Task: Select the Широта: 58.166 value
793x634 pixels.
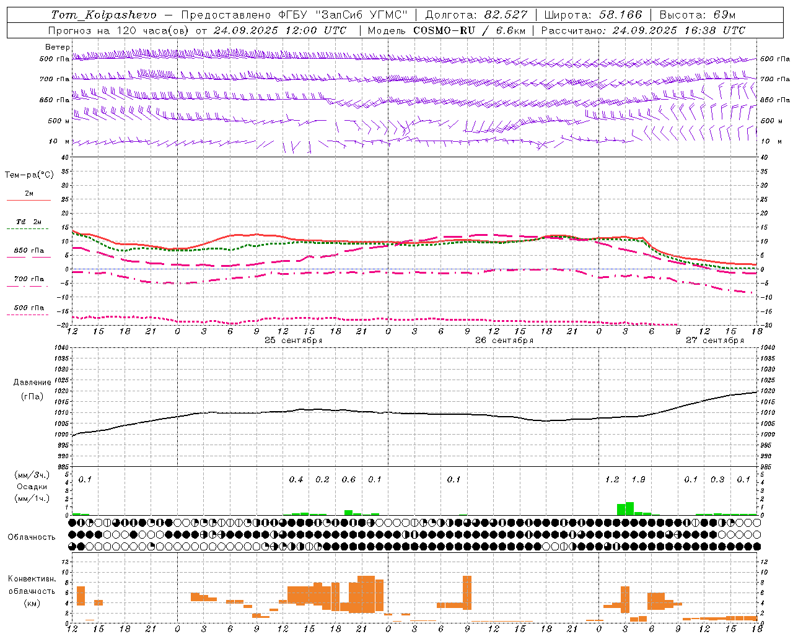Action: pyautogui.click(x=594, y=15)
